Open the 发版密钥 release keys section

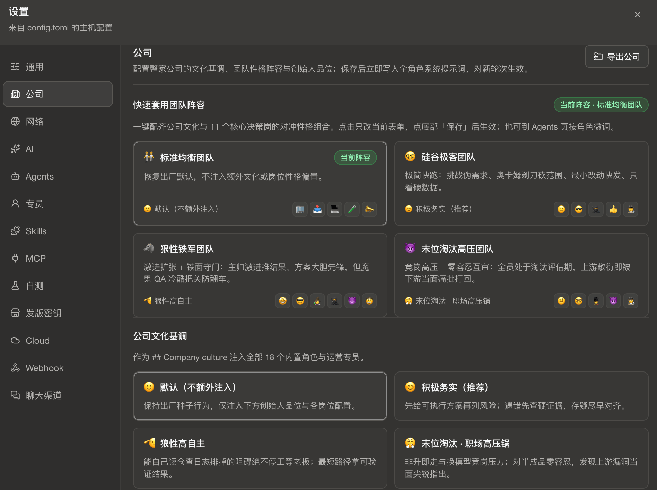(58, 313)
